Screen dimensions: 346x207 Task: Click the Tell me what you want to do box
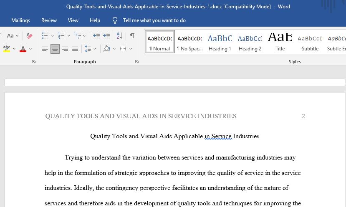tap(154, 20)
